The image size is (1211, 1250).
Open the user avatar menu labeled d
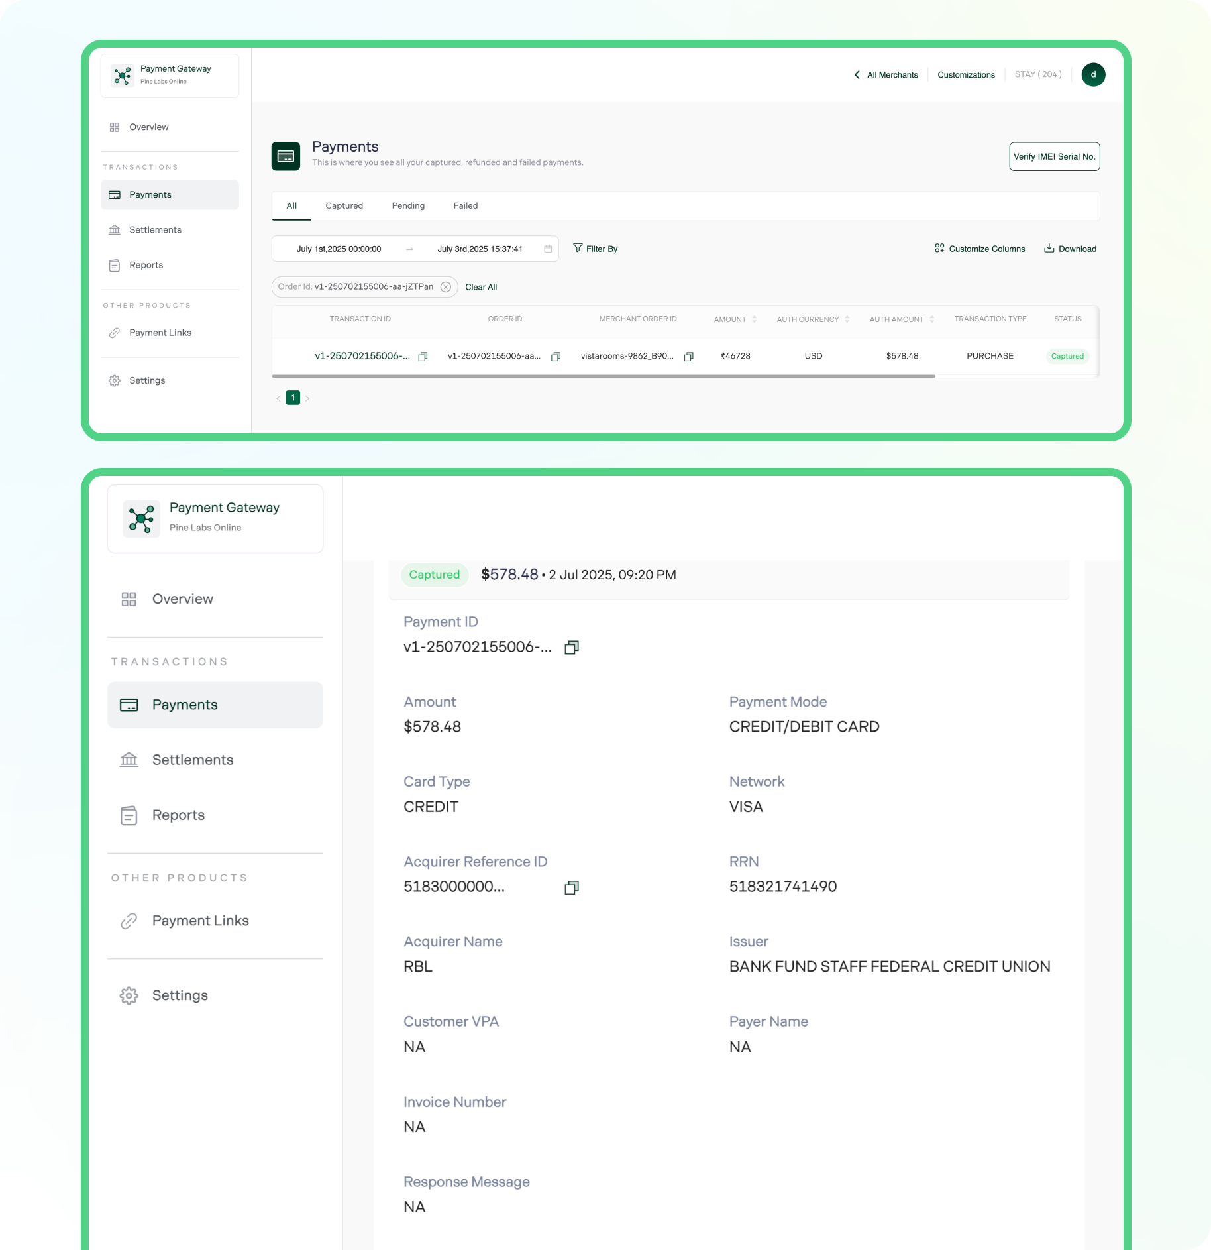(1093, 74)
